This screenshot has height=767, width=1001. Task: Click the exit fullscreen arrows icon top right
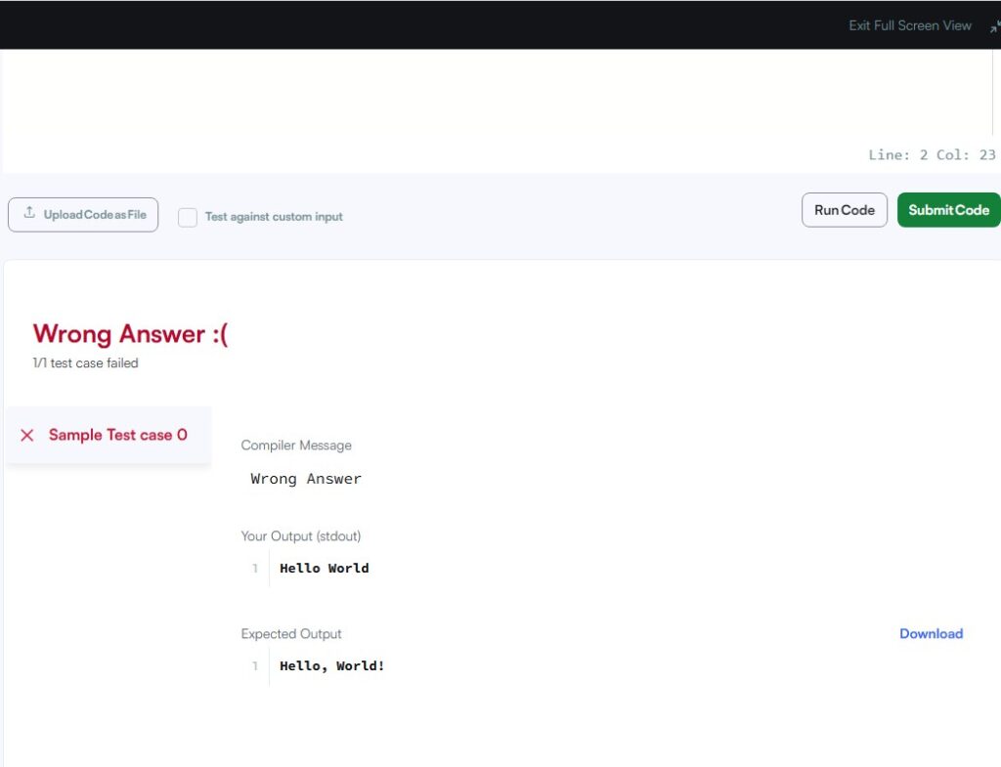point(993,25)
